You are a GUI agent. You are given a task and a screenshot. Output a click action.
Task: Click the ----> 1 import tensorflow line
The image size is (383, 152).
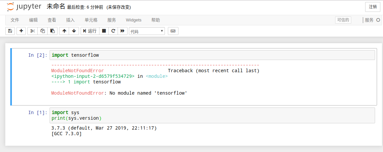(x=86, y=82)
